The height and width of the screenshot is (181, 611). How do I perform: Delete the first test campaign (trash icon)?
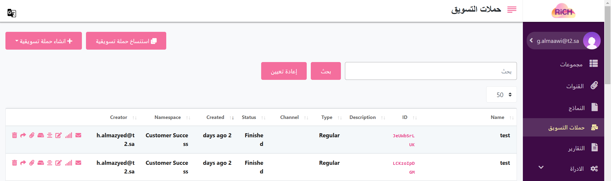[15, 135]
